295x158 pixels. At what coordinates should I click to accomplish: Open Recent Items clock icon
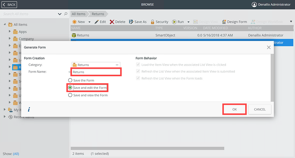point(10,117)
